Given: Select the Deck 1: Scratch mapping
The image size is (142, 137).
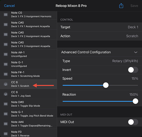Looking at the screenshot, I should [29, 84].
